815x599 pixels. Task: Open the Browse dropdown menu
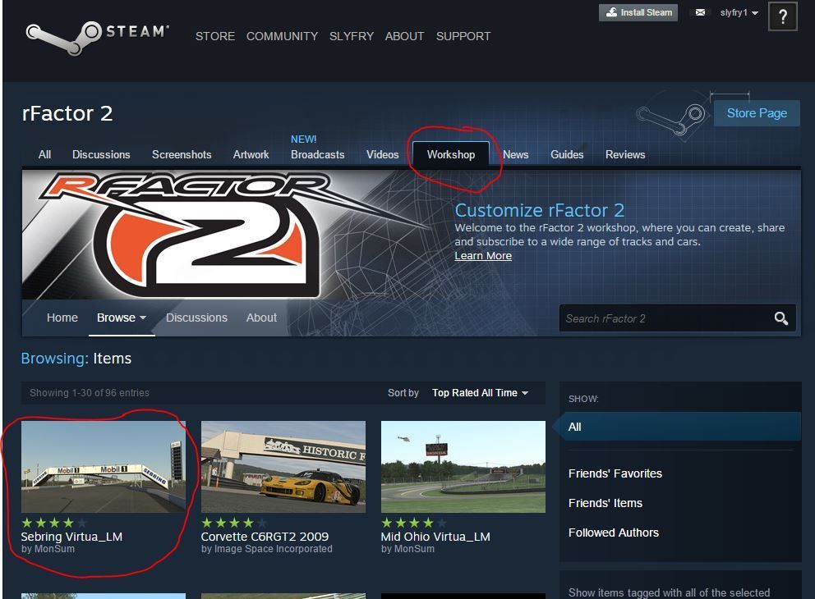pos(122,318)
